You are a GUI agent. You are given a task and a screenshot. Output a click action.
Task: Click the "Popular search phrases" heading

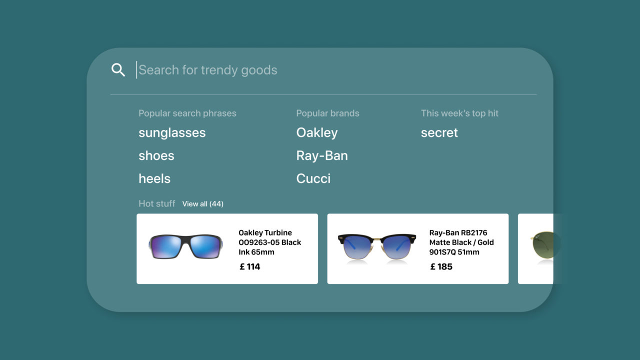tap(187, 113)
